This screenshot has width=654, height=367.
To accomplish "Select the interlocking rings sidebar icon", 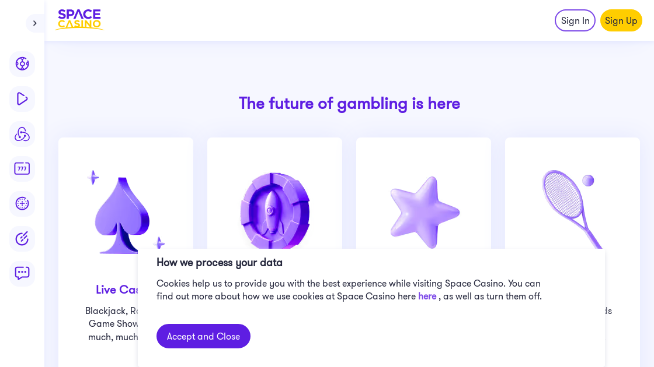I will pos(22,134).
